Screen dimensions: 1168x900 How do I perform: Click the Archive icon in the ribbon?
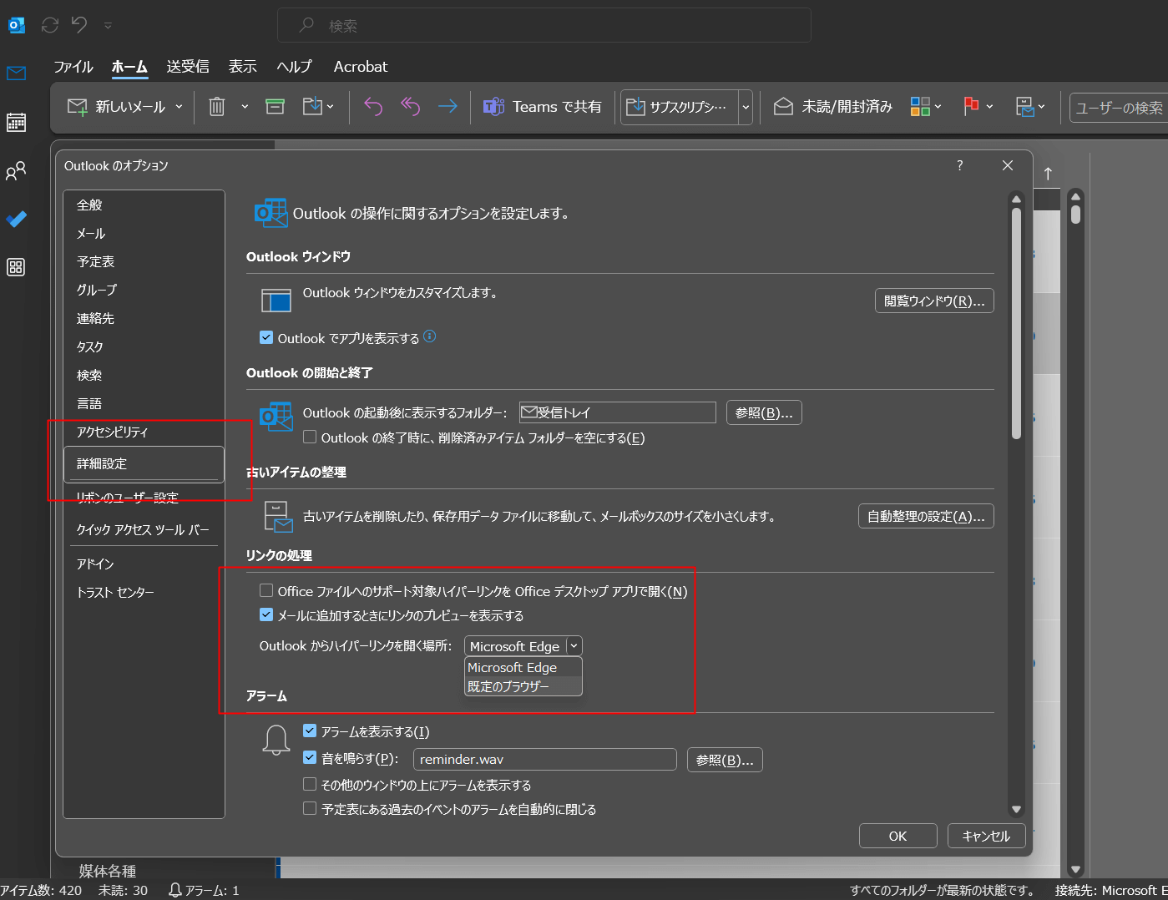tap(275, 107)
